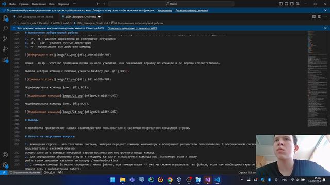330x185 pixels.
Task: Click the heading symbol in breadcrumb
Action: pos(138,23)
